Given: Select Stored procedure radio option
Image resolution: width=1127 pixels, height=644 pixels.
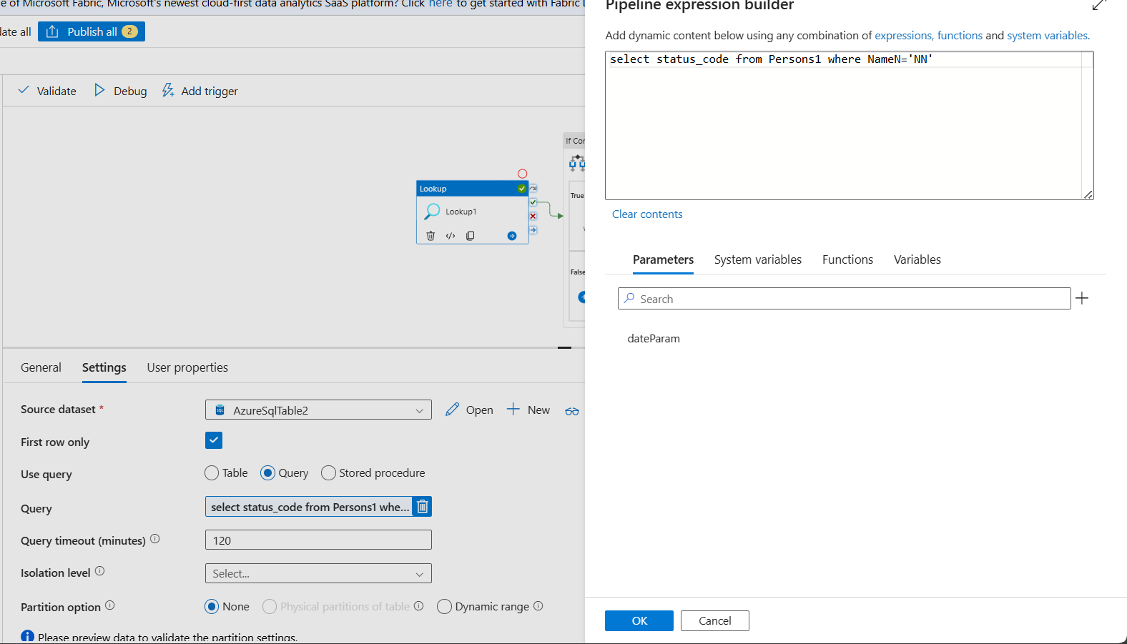Looking at the screenshot, I should (328, 473).
